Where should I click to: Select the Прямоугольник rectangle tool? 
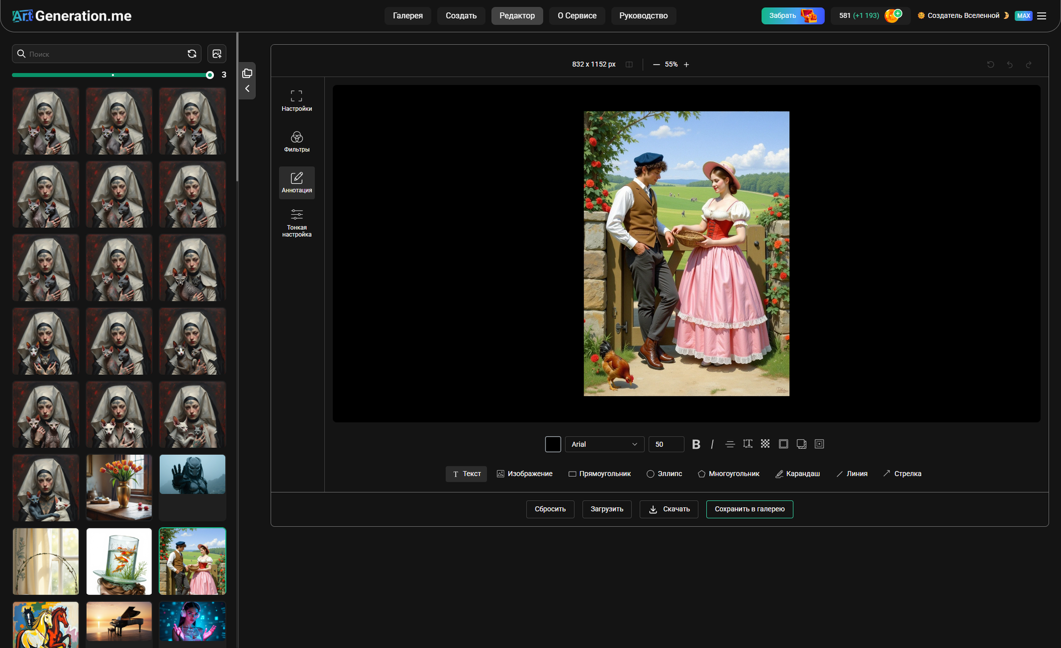click(600, 474)
